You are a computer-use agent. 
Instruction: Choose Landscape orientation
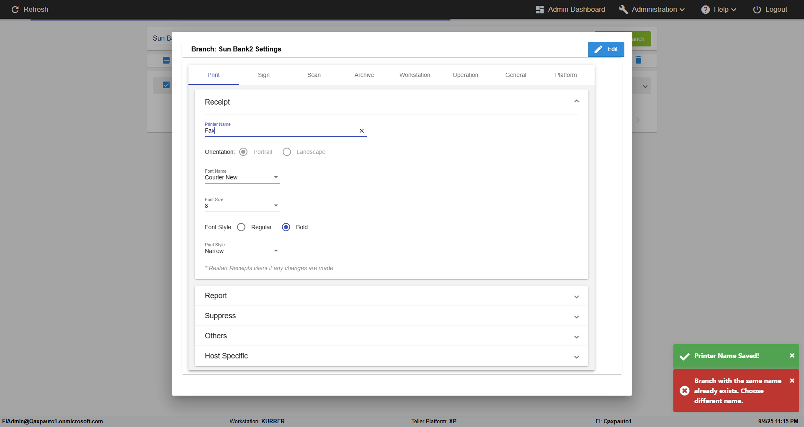tap(287, 152)
